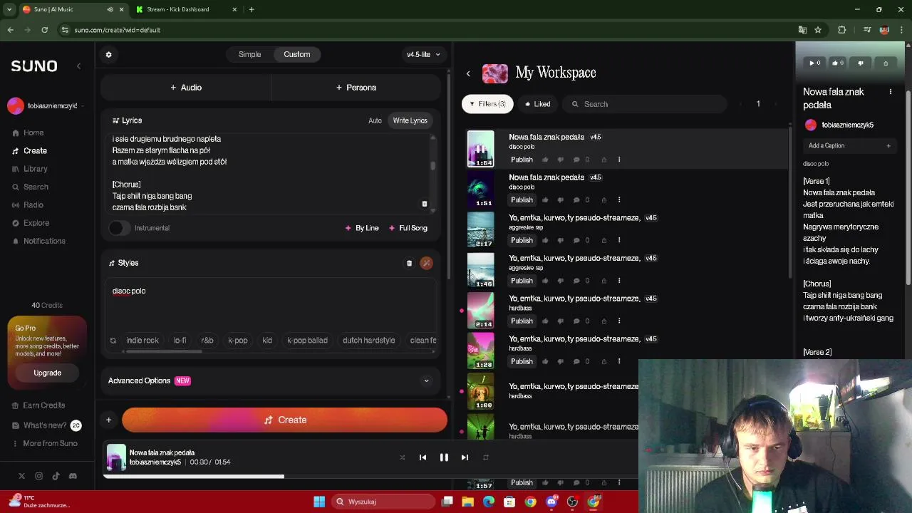
Task: Open Suno's X (Twitter) link
Action: [21, 476]
